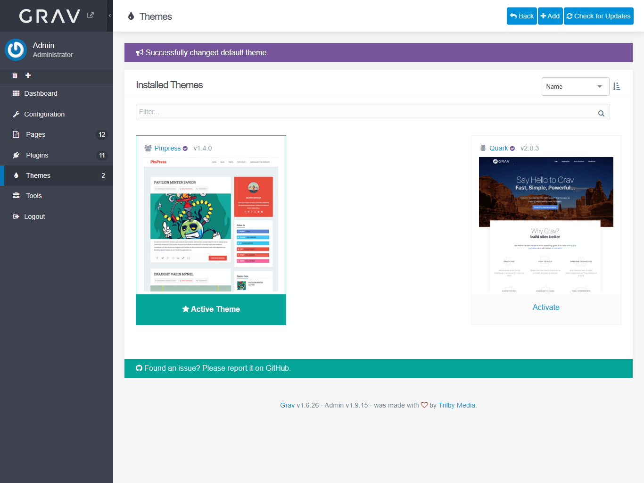Click the Tools briefcase icon
The height and width of the screenshot is (483, 644).
(16, 196)
